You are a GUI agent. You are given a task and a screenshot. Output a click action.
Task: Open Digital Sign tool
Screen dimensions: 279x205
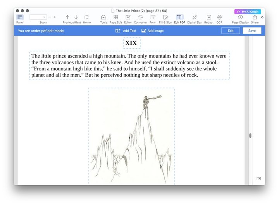(195, 17)
